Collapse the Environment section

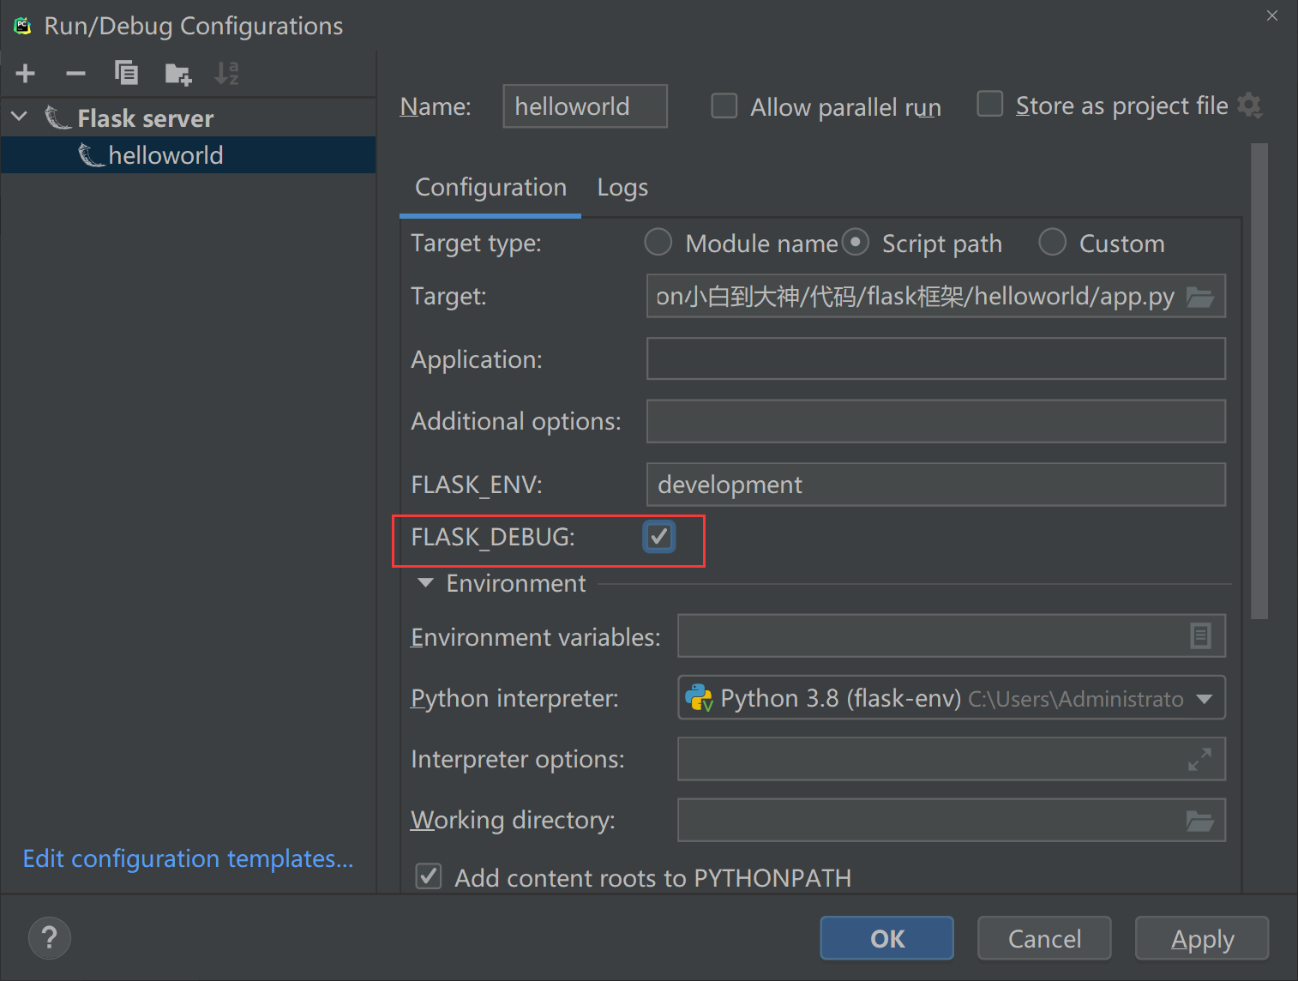point(425,583)
